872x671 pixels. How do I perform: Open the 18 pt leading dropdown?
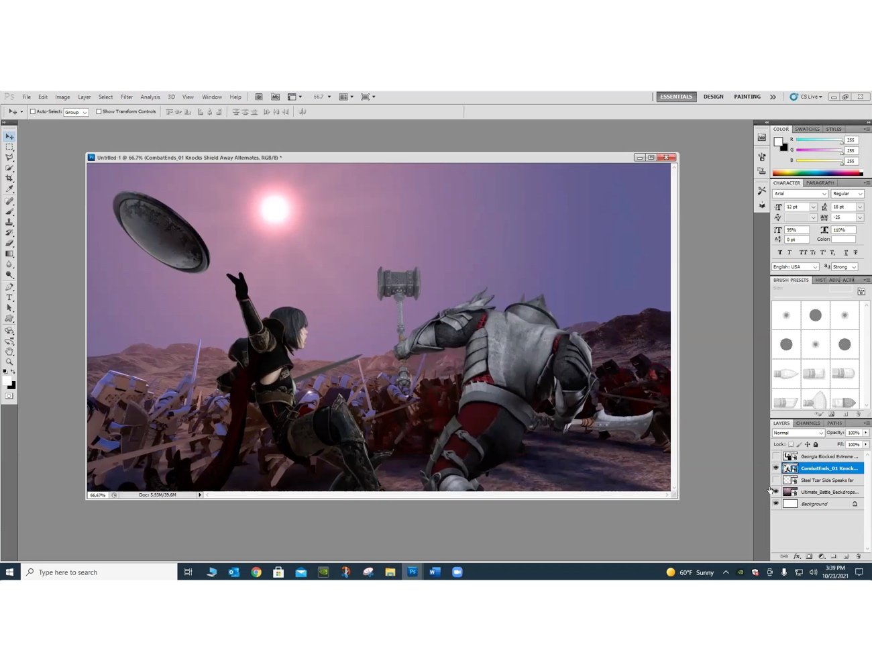pyautogui.click(x=860, y=207)
